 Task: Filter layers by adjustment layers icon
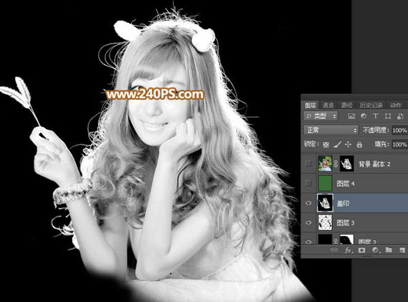[364, 116]
